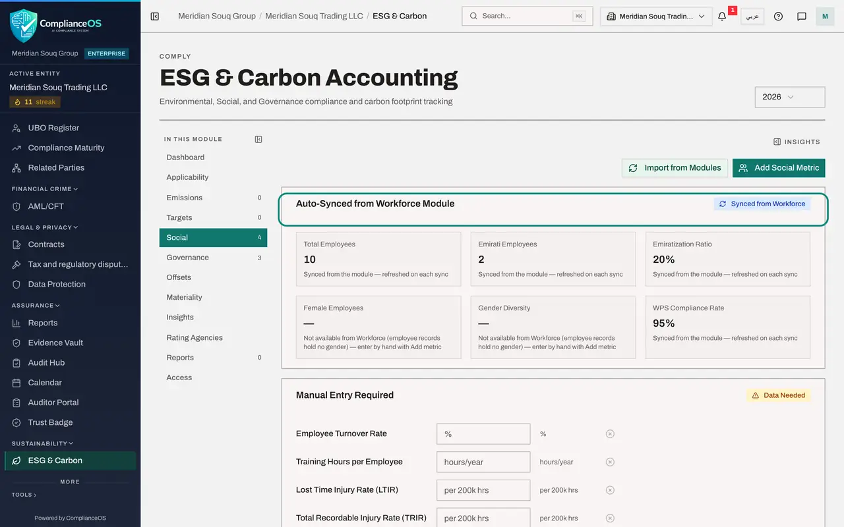Open the 2026 year dropdown
This screenshot has width=844, height=527.
(790, 97)
